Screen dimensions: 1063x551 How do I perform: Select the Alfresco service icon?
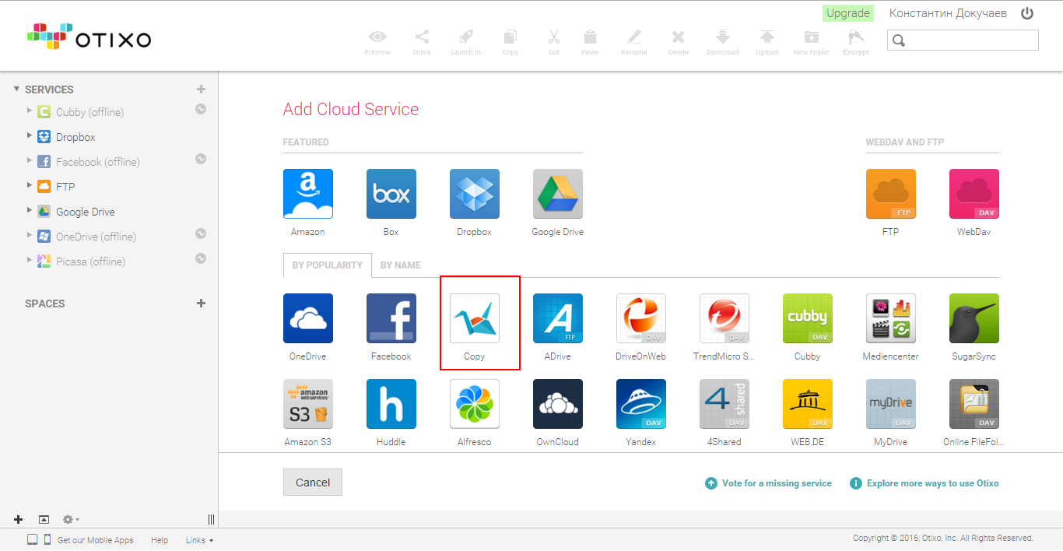475,404
